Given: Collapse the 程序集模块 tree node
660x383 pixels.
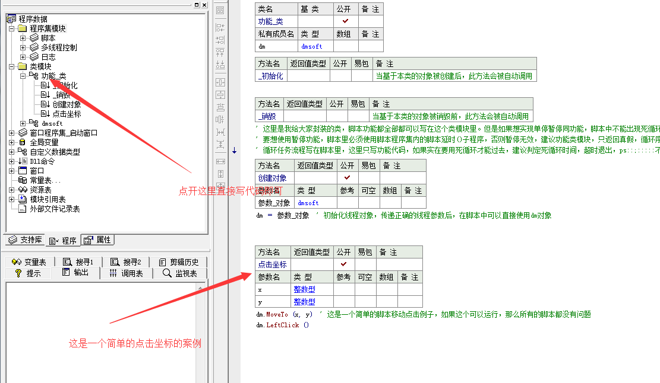Looking at the screenshot, I should (x=12, y=28).
